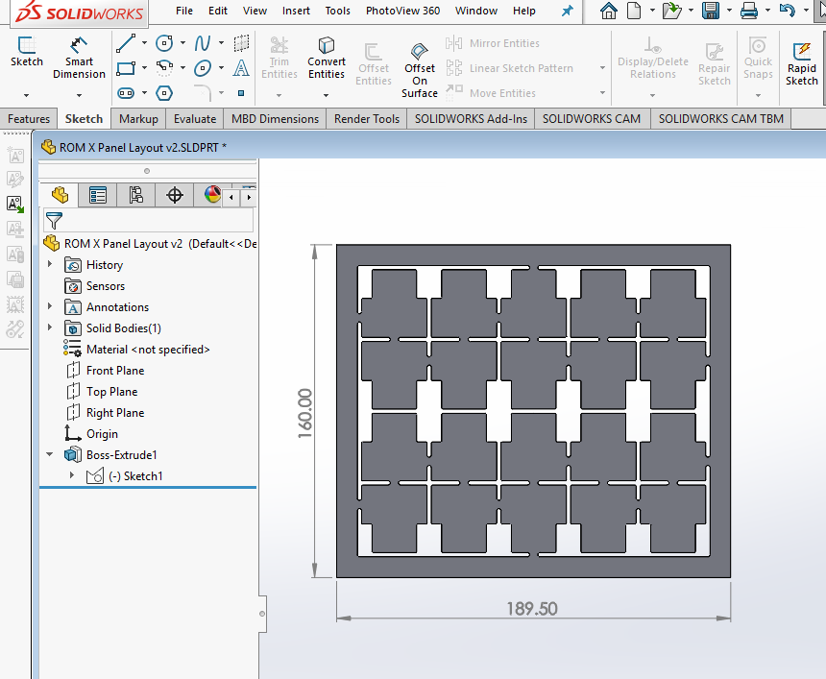Screen dimensions: 826x679
Task: Click the feature tree filter icon
Action: (54, 221)
